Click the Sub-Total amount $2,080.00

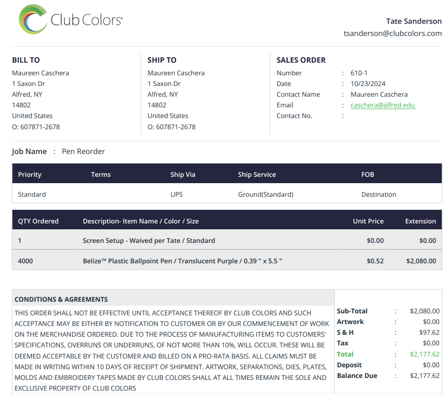[x=425, y=311]
